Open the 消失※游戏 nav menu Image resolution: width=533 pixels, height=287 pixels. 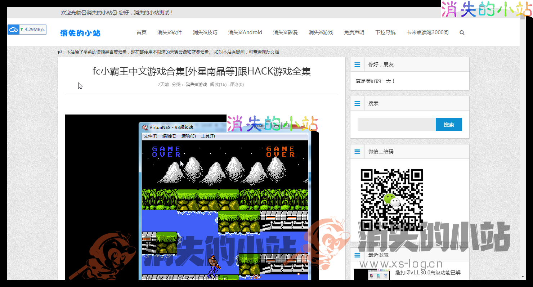coord(321,32)
